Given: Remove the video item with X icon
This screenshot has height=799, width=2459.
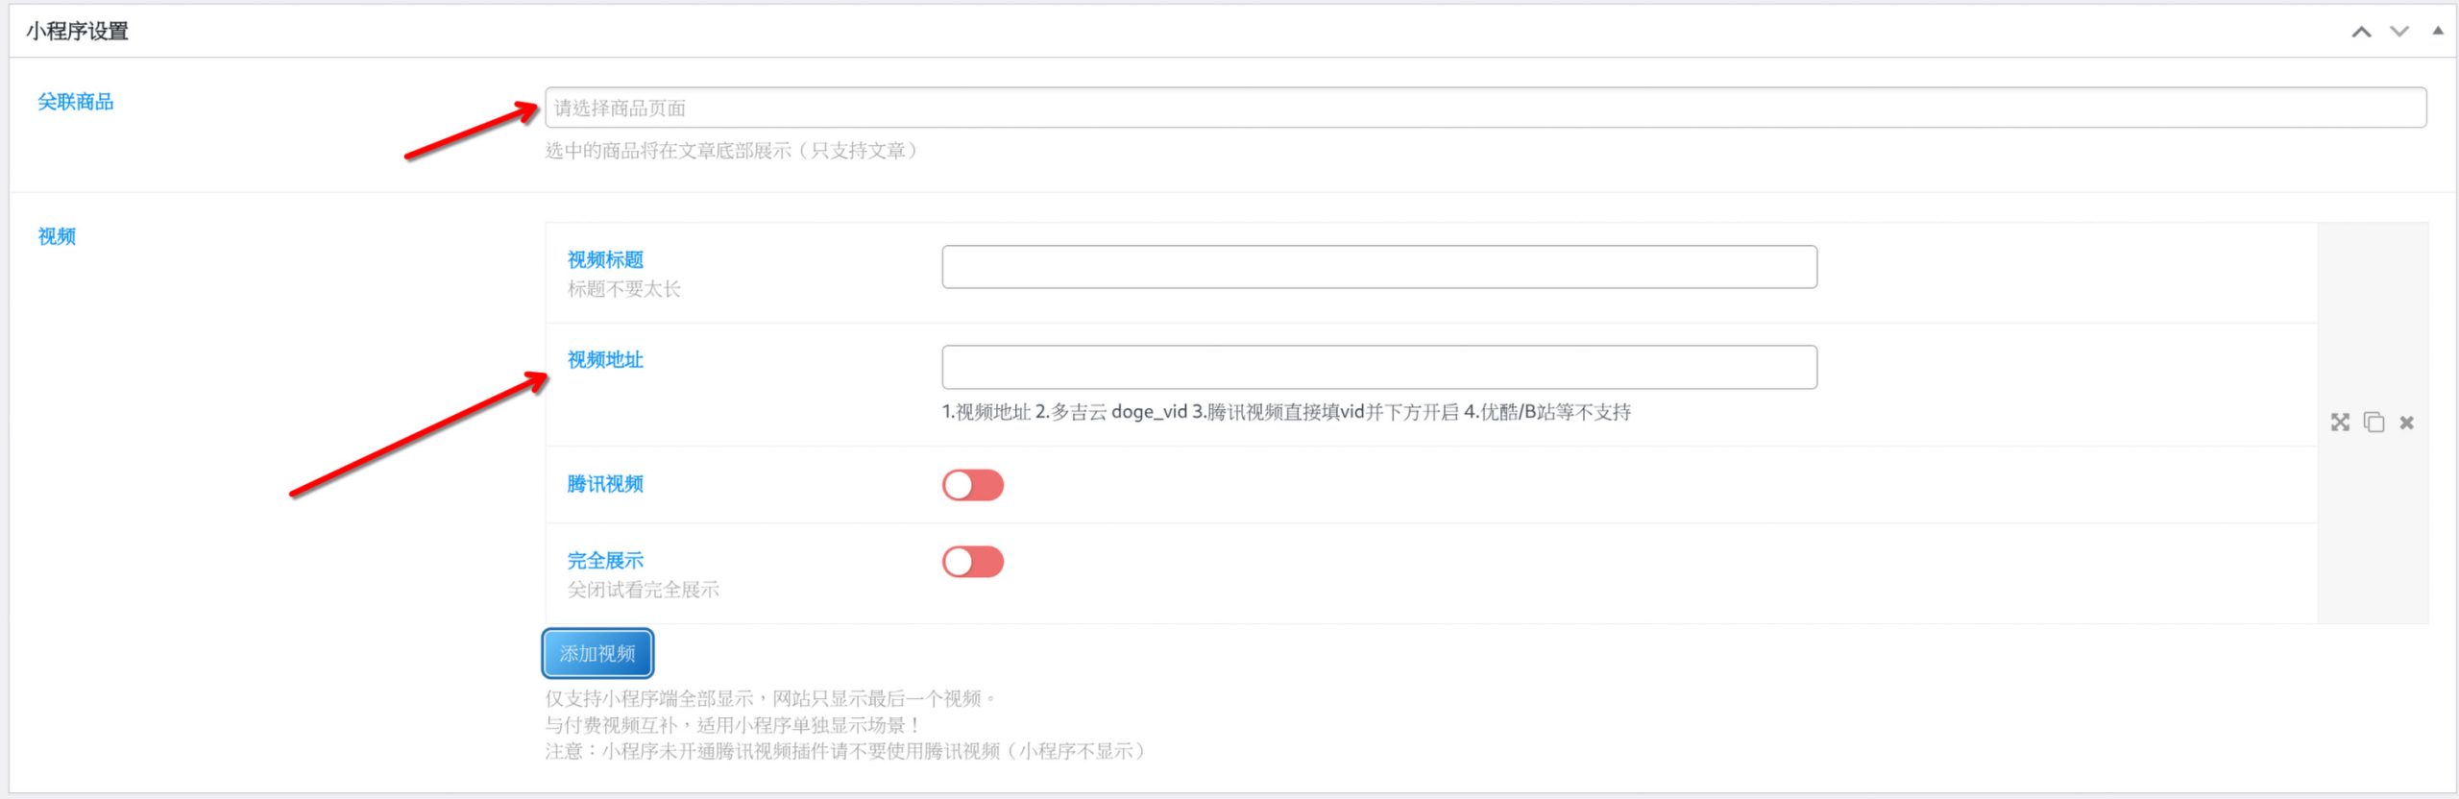Looking at the screenshot, I should coord(2406,423).
